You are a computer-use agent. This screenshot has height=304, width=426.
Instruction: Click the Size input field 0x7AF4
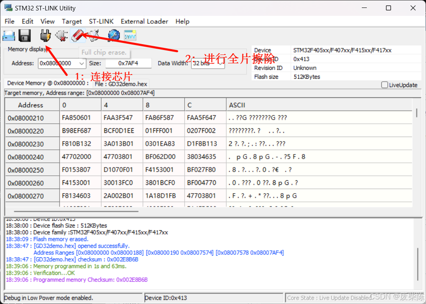point(128,63)
